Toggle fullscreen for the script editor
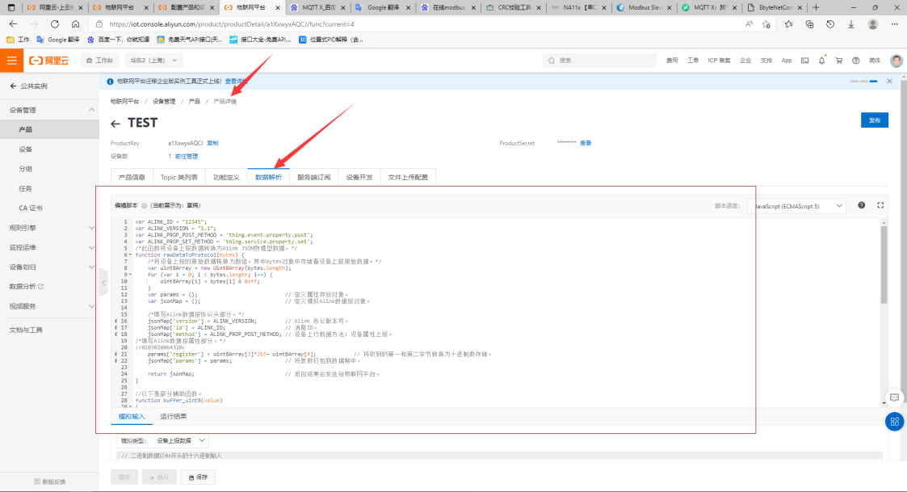 (880, 206)
